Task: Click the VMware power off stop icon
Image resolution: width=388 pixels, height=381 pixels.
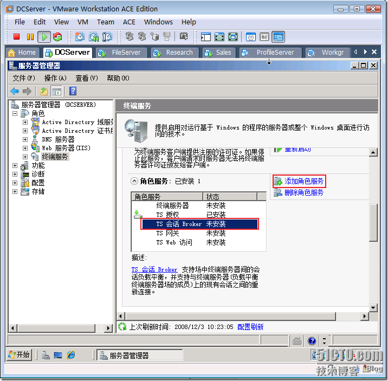Action: [16, 37]
